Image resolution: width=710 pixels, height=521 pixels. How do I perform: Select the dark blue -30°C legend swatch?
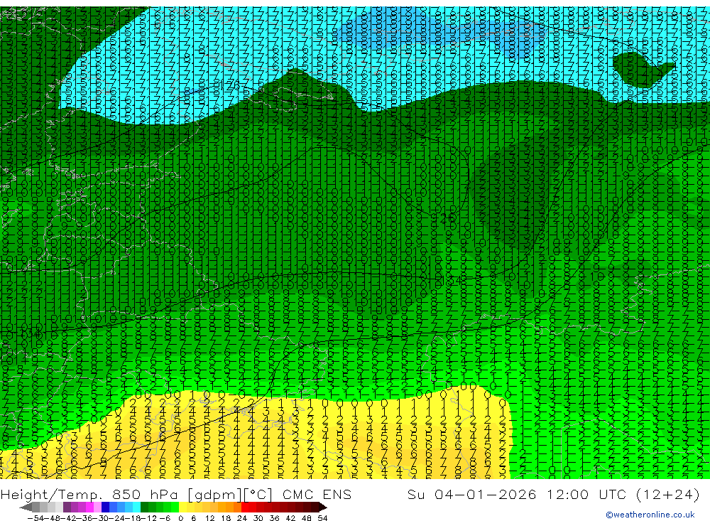105,507
